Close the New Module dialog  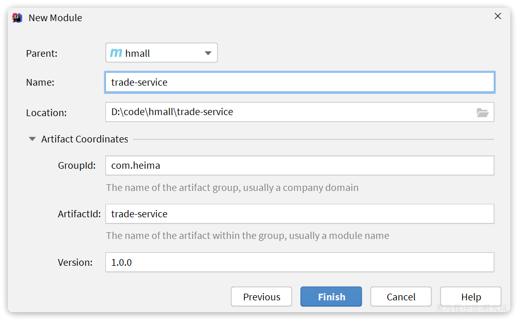tap(497, 16)
